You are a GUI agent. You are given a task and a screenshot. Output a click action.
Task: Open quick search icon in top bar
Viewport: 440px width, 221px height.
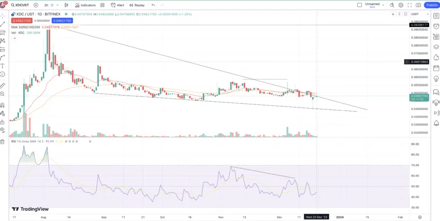tap(392, 5)
